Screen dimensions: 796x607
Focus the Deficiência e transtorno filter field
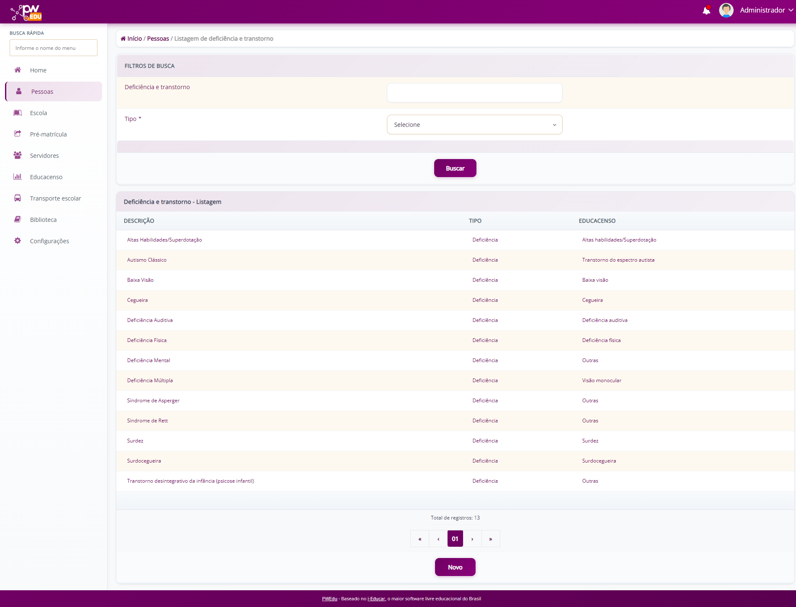click(x=474, y=93)
